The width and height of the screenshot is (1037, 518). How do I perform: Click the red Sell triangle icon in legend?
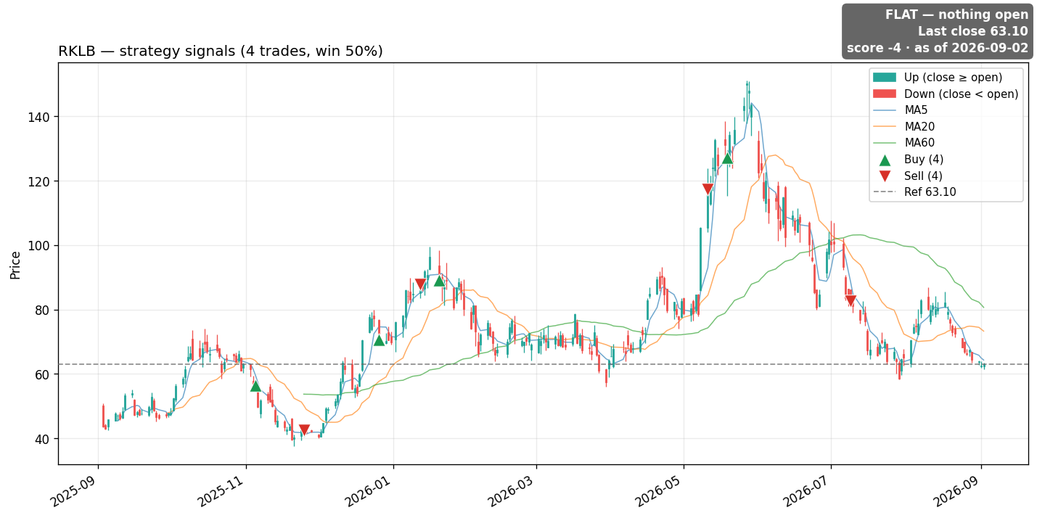(885, 176)
